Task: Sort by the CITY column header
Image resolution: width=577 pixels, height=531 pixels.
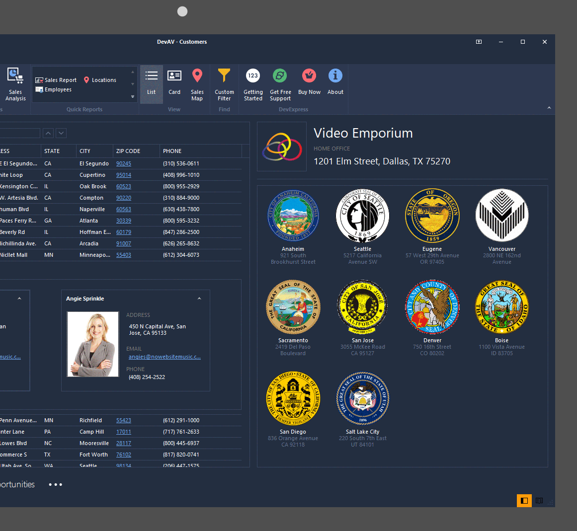Action: click(x=94, y=151)
